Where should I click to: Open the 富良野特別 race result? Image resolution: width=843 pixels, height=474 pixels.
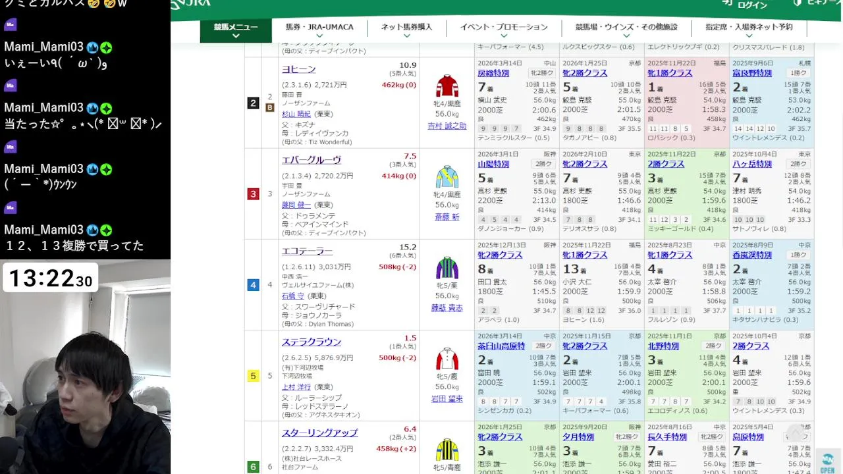(752, 73)
